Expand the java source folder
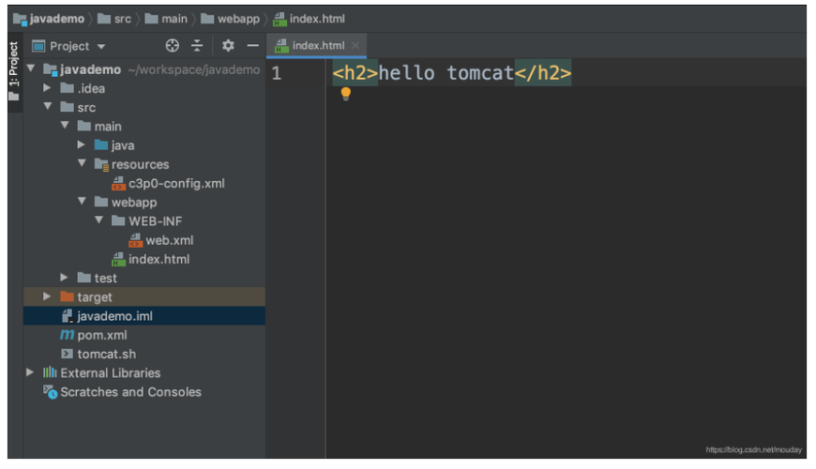Image resolution: width=816 pixels, height=469 pixels. (x=83, y=145)
